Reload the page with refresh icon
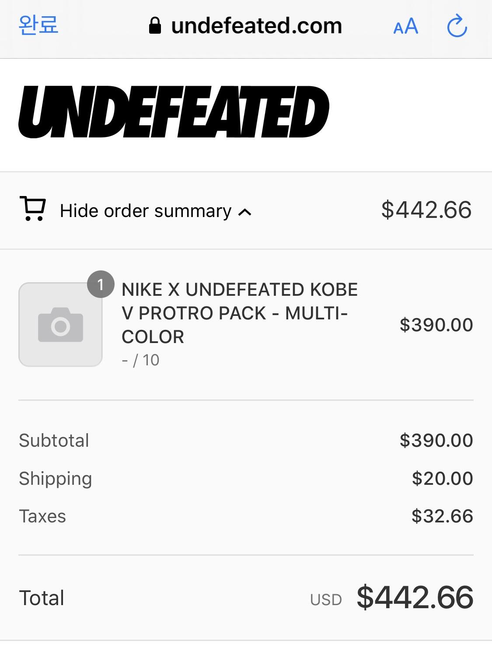 coord(457,26)
